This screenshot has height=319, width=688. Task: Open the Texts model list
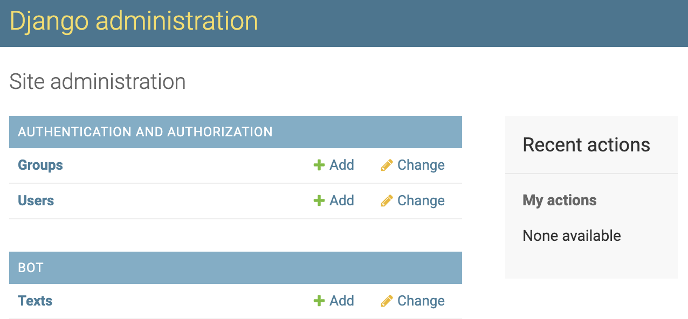click(35, 301)
